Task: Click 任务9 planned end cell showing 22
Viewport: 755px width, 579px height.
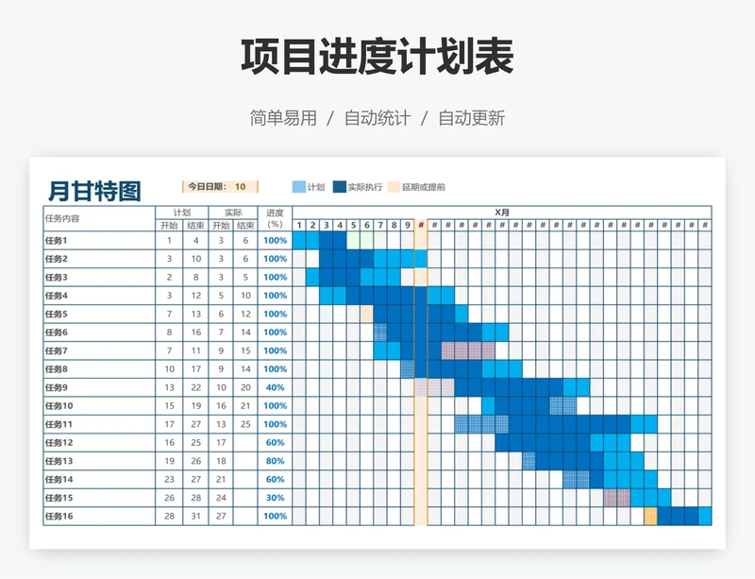Action: pos(195,387)
